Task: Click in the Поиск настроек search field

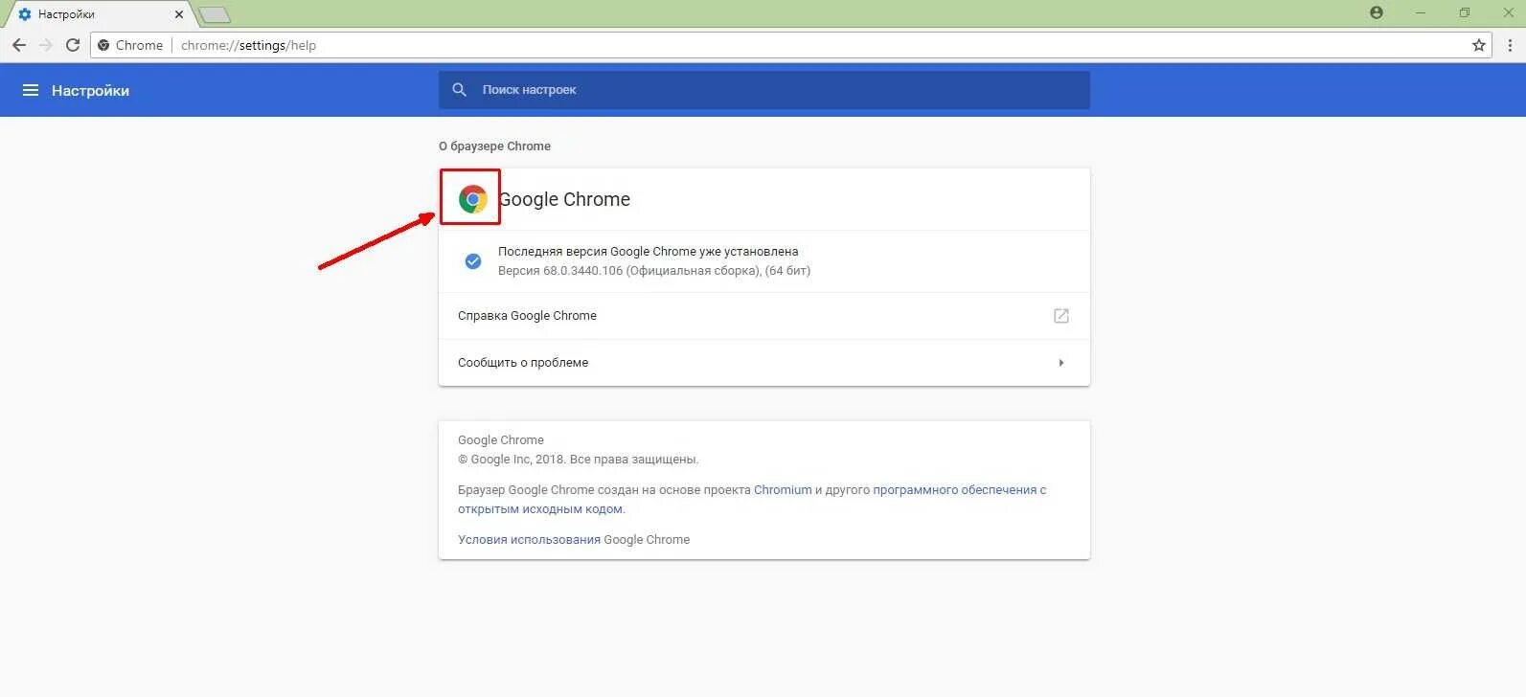Action: [764, 90]
